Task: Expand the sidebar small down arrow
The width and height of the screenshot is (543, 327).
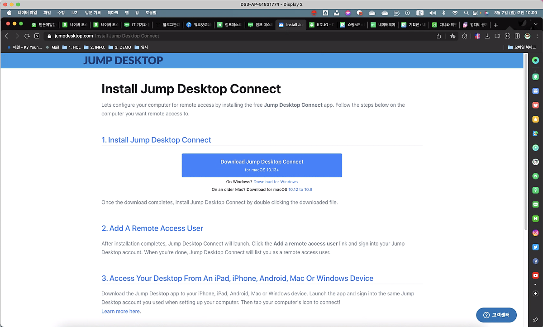Action: [535, 285]
